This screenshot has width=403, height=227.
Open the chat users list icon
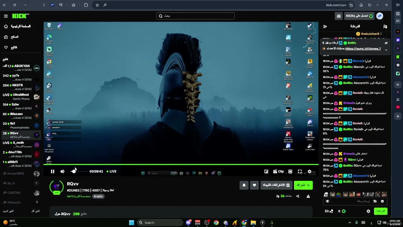click(385, 26)
